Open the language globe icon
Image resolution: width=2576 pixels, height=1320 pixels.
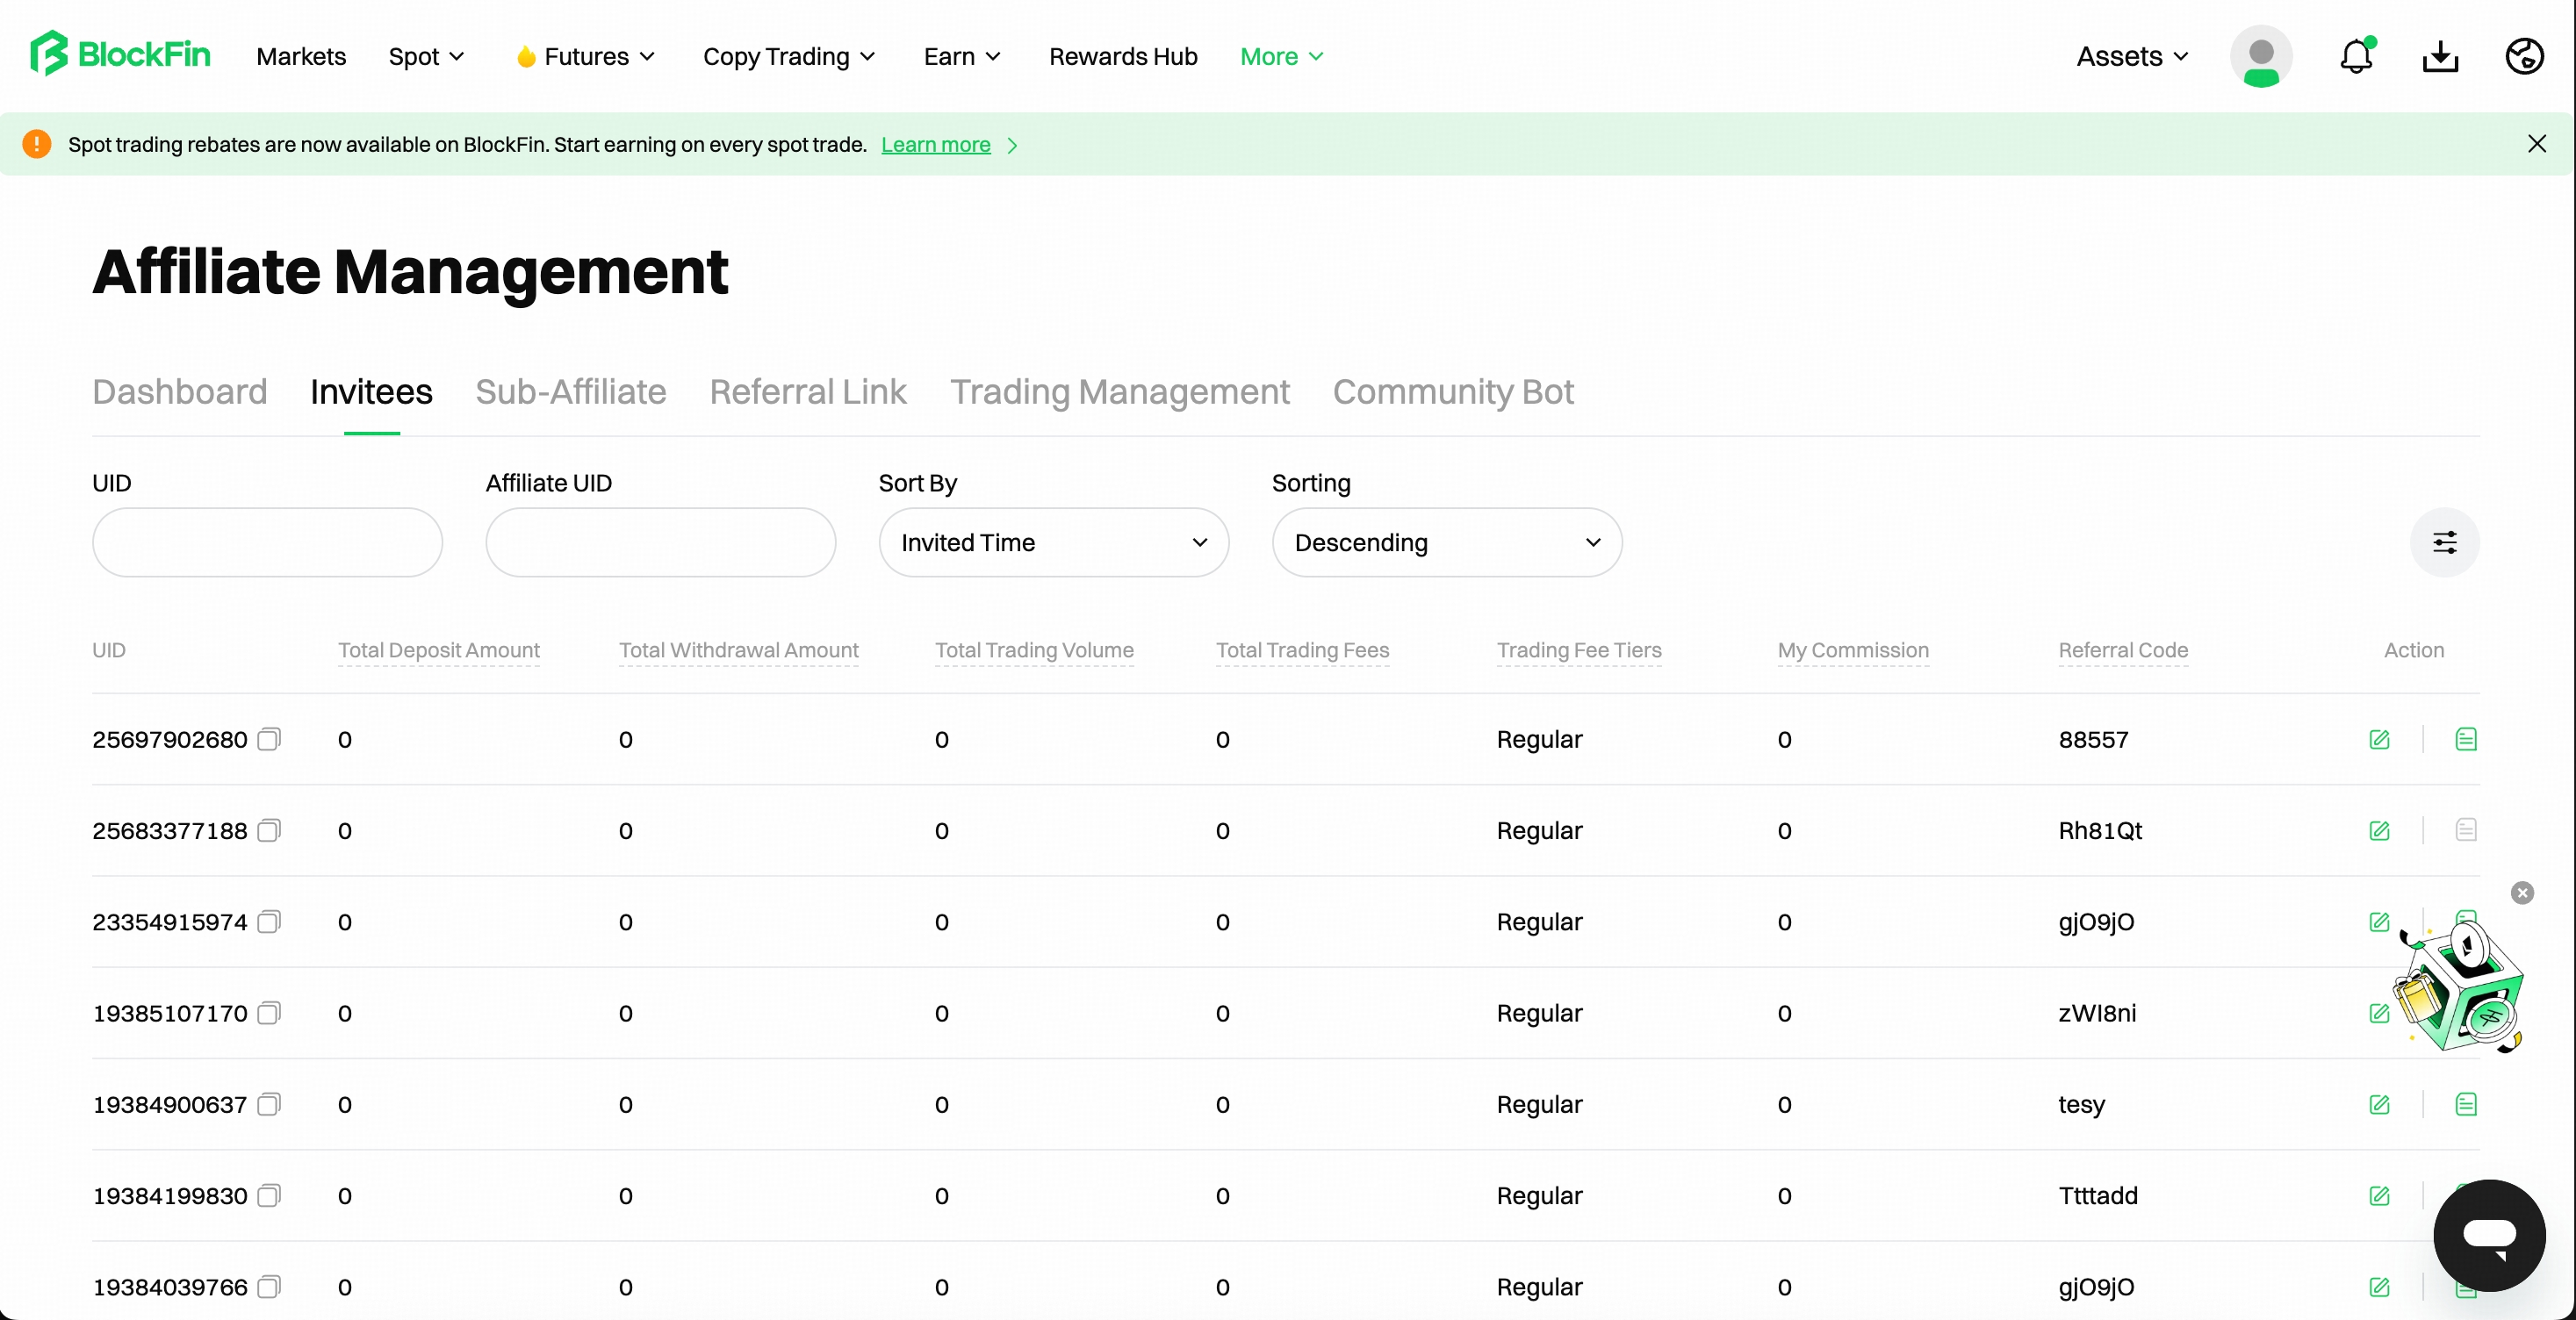pyautogui.click(x=2524, y=56)
